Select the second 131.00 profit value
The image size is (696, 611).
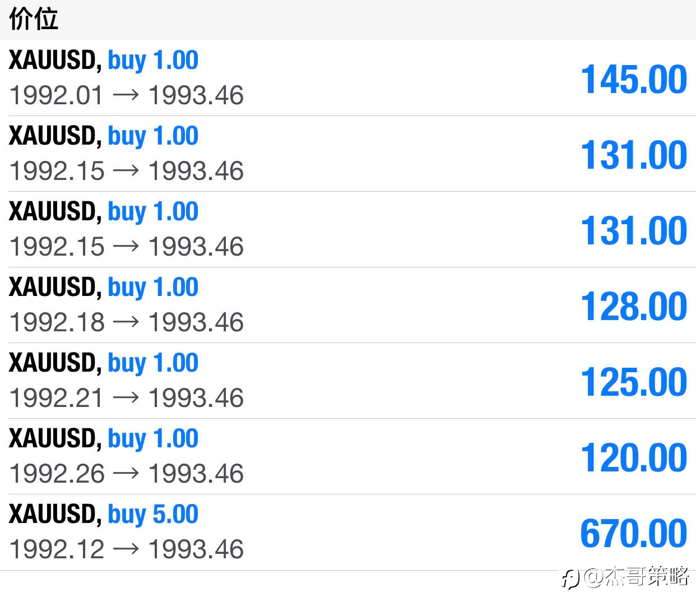click(x=634, y=230)
